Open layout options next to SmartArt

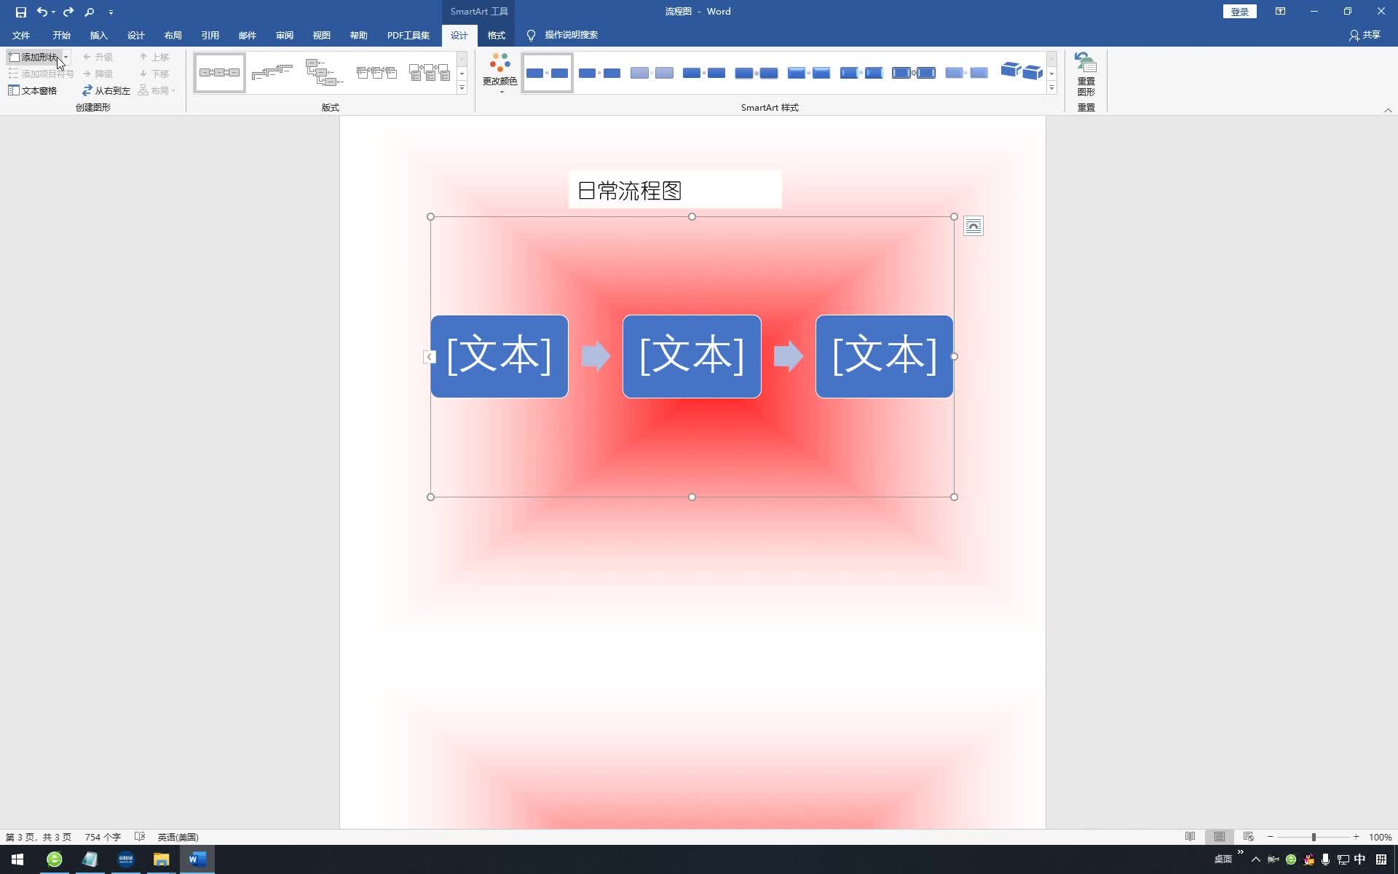(x=974, y=227)
